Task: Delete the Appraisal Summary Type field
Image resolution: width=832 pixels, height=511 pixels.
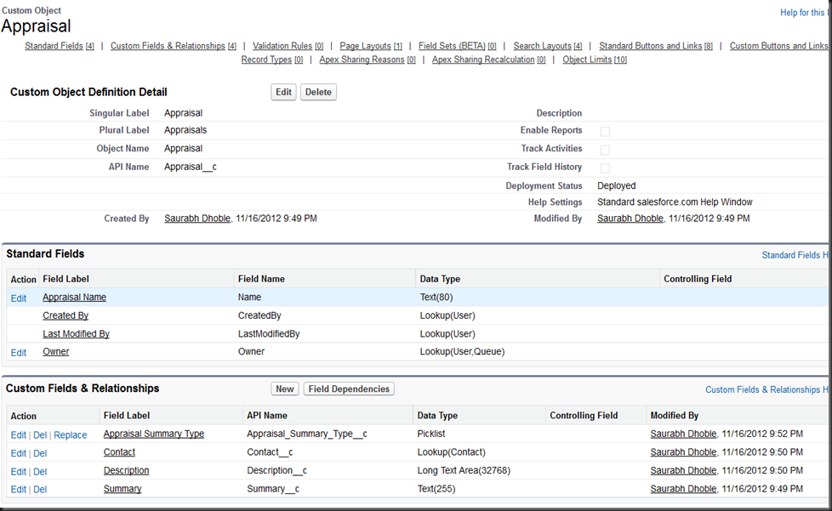Action: click(x=40, y=435)
